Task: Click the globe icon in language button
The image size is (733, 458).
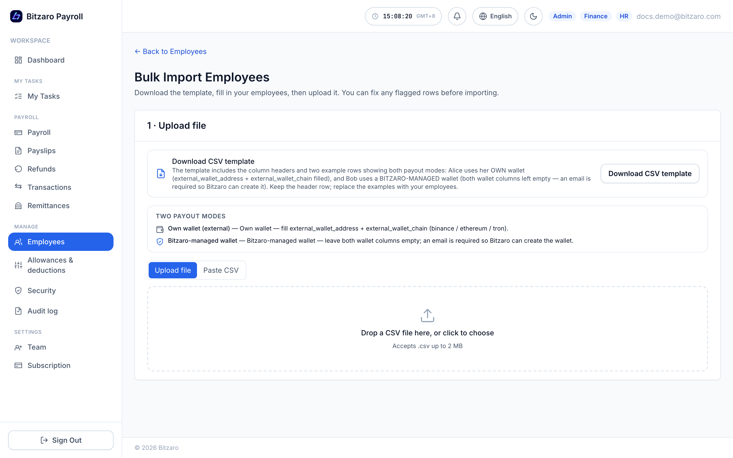Action: click(483, 16)
